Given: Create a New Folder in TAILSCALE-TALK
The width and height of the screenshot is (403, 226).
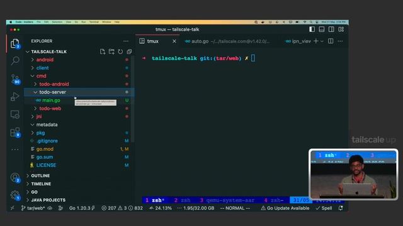Looking at the screenshot, I should pyautogui.click(x=111, y=51).
